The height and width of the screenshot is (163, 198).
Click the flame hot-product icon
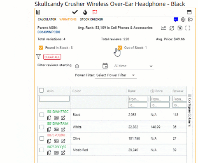[85, 12]
